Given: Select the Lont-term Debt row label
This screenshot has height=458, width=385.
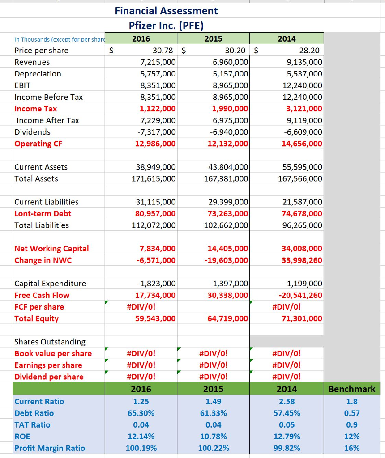Looking at the screenshot, I should 43,213.
